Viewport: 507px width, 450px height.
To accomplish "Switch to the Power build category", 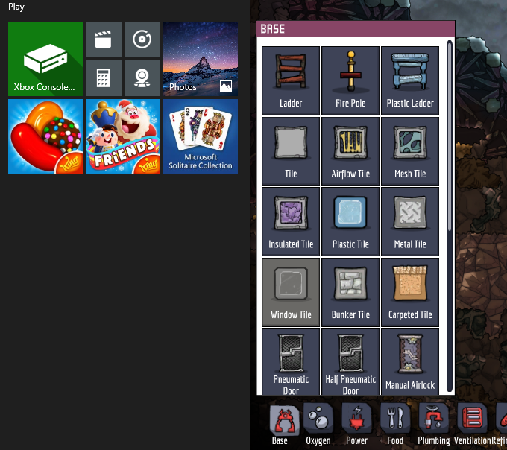I will [356, 423].
